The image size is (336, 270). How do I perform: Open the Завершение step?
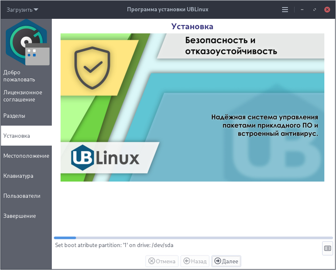tap(26, 216)
